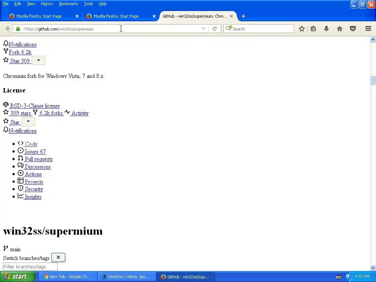Open the History menu

(47, 4)
